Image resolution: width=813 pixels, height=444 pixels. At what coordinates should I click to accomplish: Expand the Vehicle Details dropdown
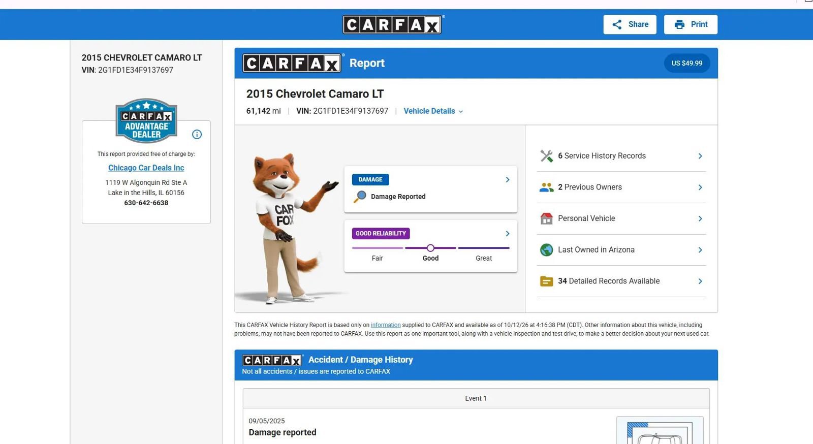[x=433, y=111]
